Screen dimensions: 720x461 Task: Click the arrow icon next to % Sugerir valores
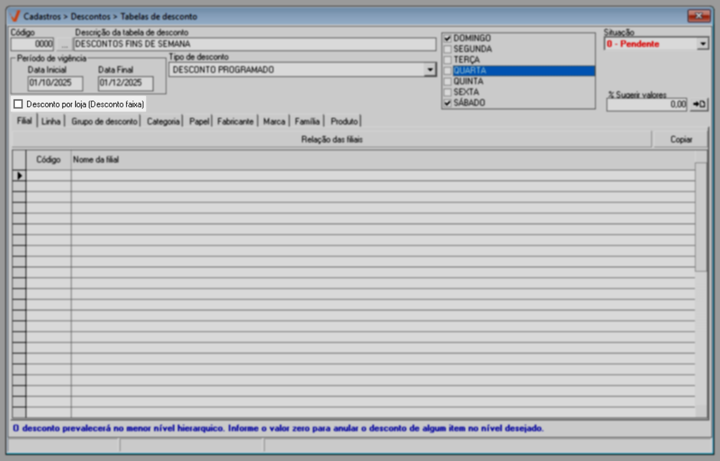(x=700, y=105)
